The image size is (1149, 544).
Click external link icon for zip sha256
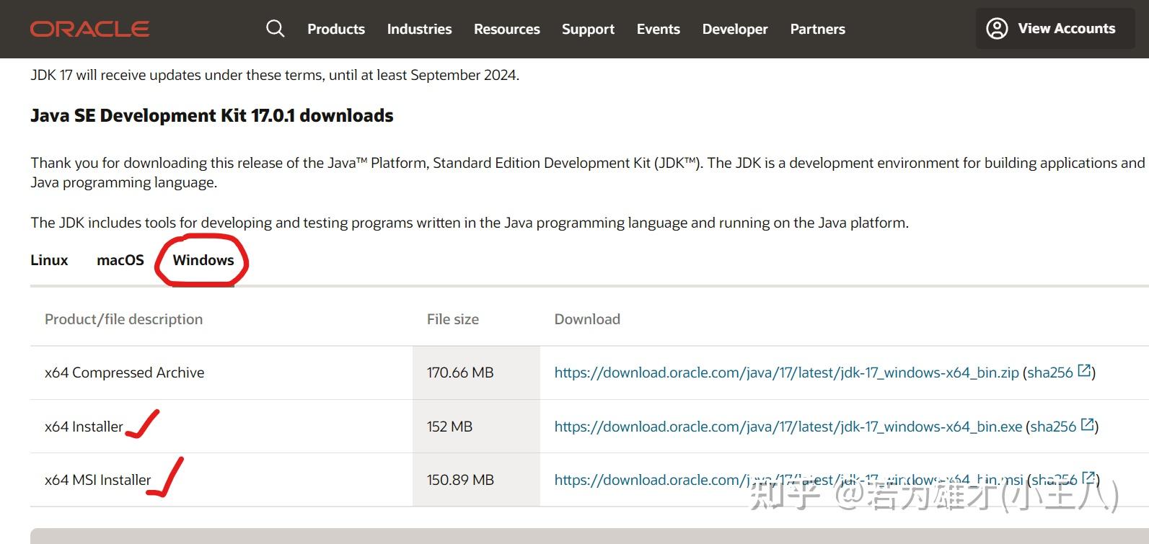tap(1084, 371)
